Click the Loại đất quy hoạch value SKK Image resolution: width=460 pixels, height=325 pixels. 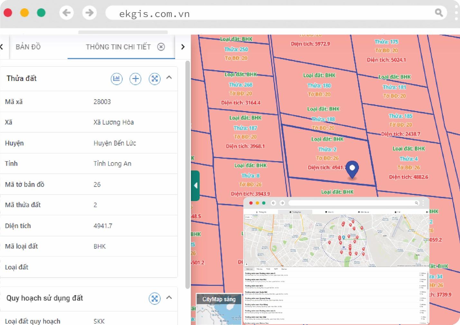(x=99, y=321)
